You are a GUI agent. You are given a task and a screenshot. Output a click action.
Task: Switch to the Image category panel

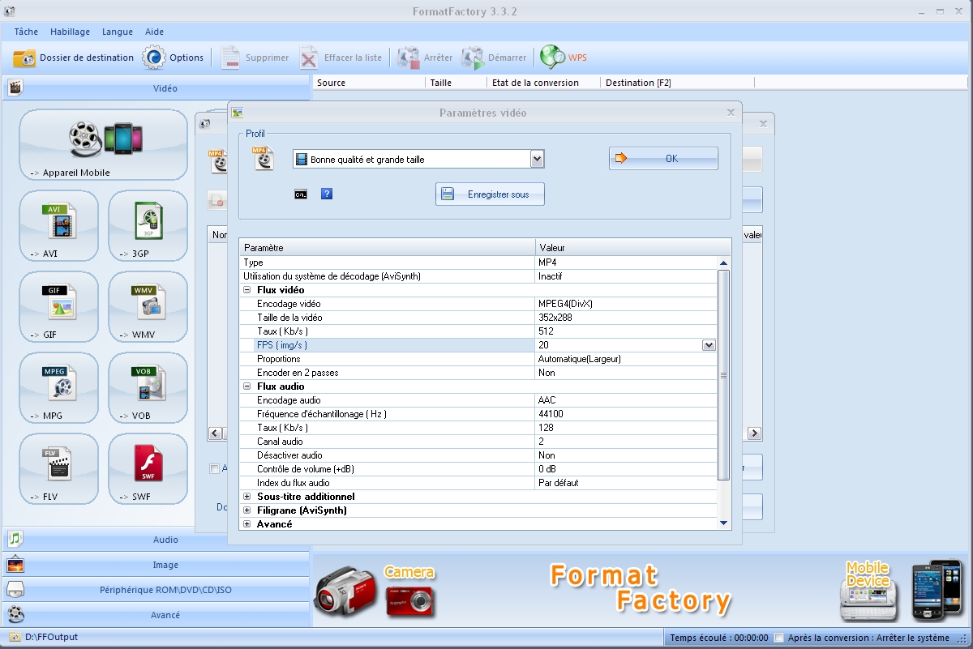[156, 565]
